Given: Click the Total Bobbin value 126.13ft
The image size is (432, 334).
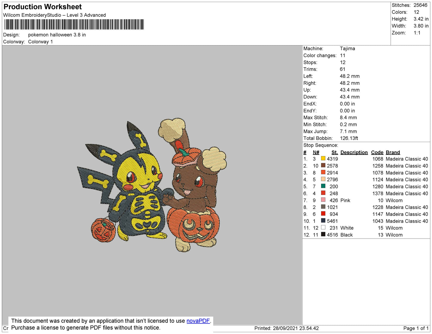Looking at the screenshot, I should click(349, 138).
